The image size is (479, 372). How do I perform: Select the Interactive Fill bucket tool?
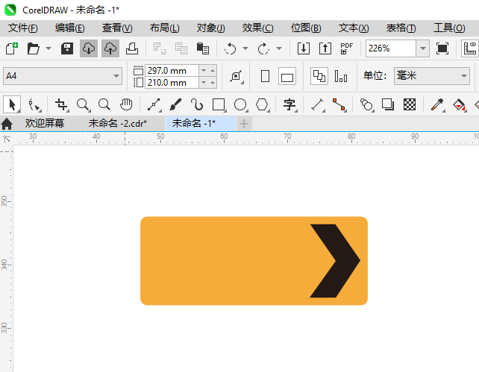click(459, 104)
